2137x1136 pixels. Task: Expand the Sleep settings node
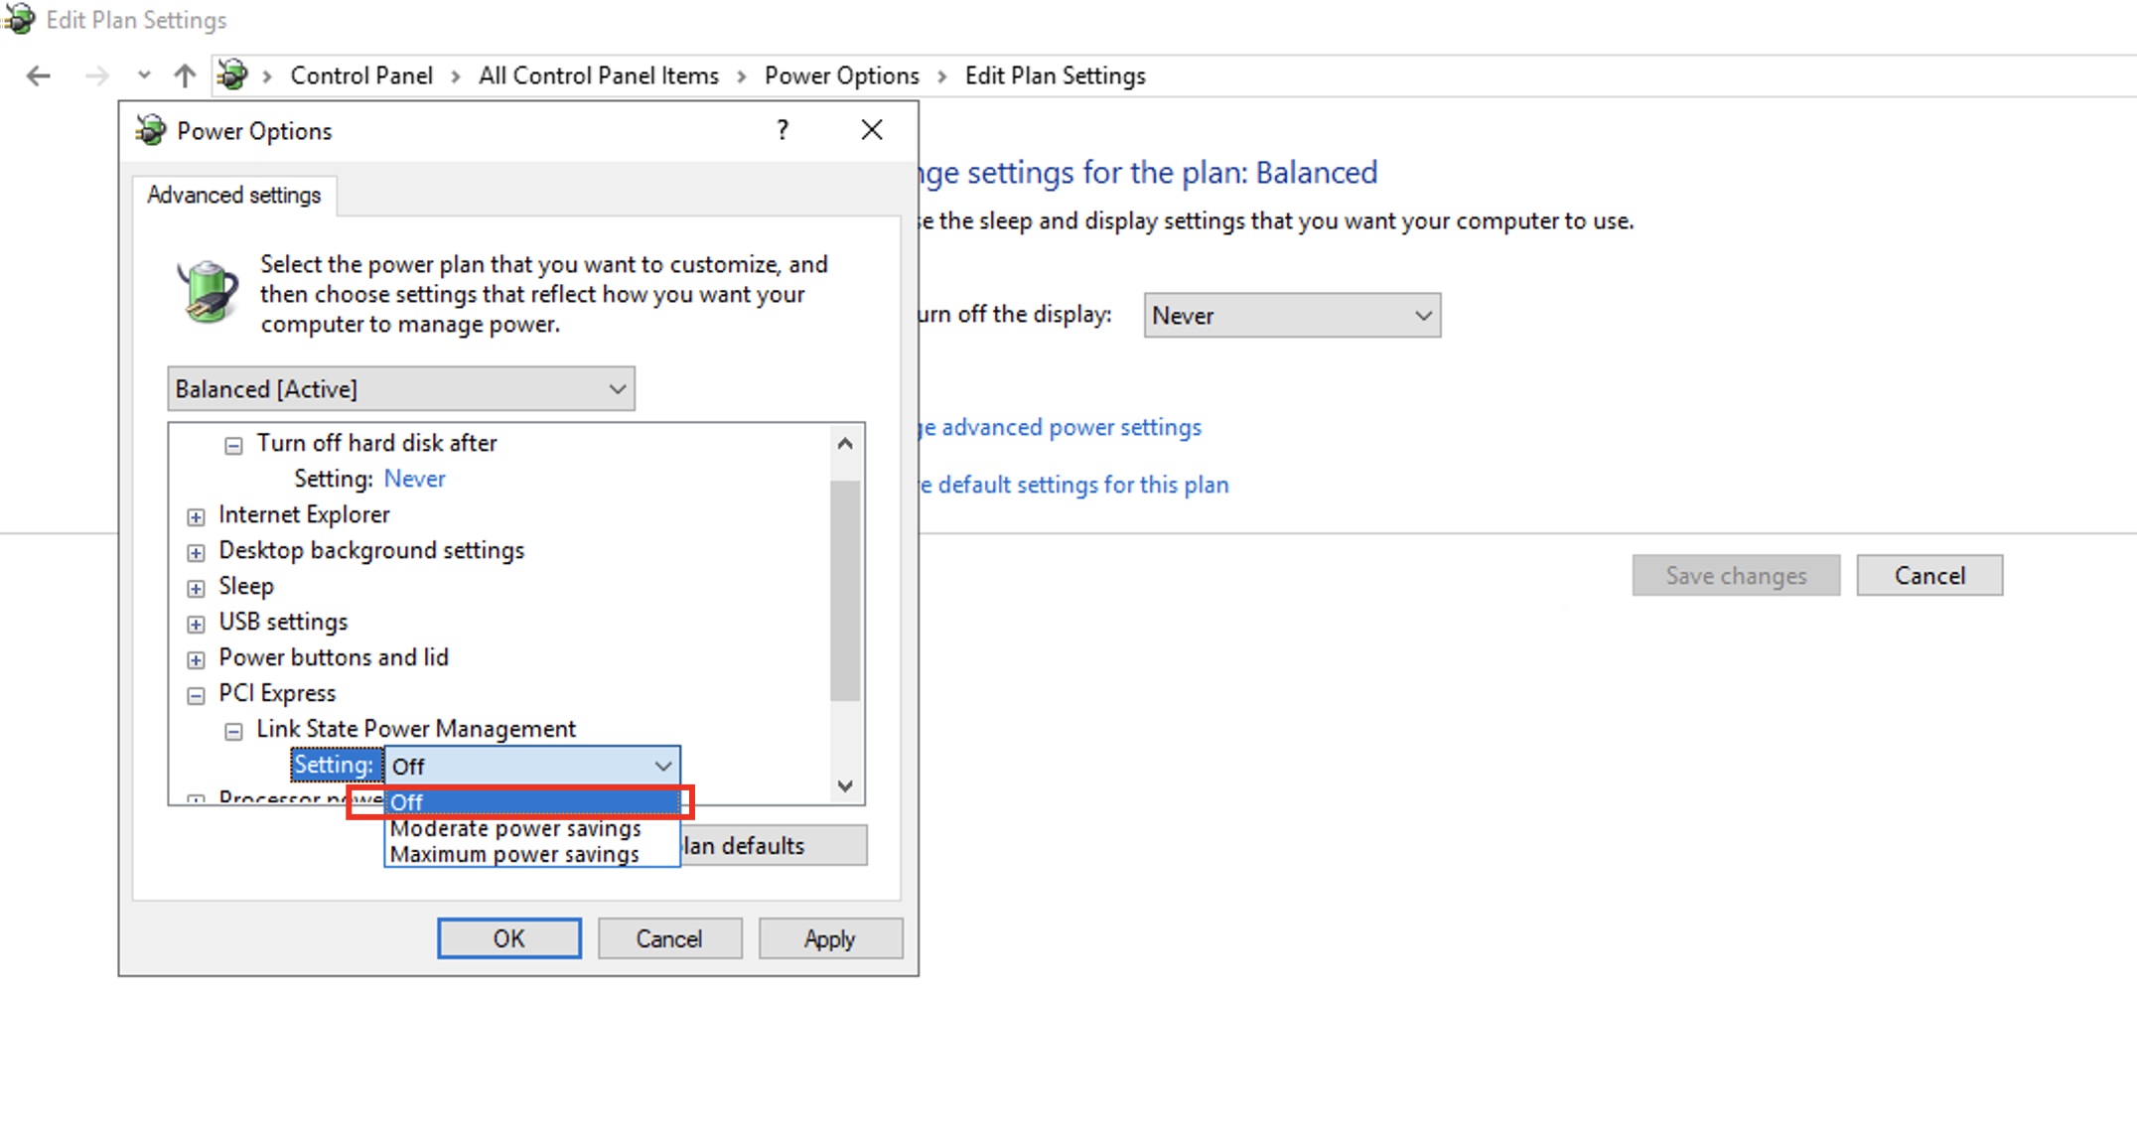[x=196, y=588]
